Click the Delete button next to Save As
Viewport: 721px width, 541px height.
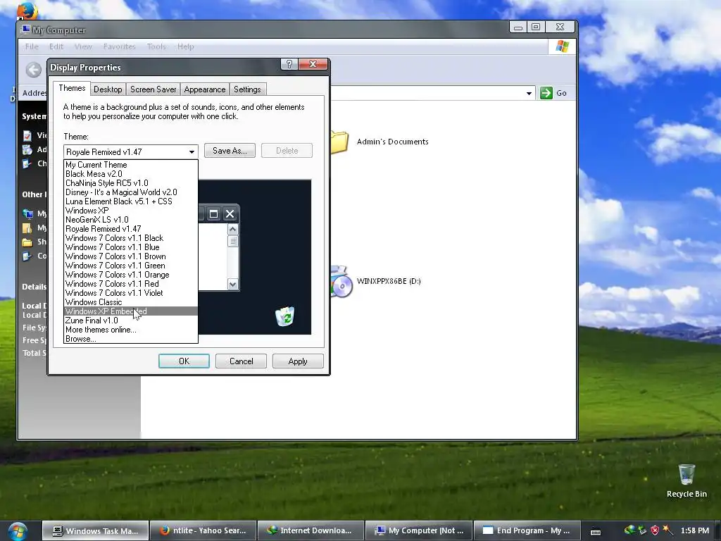pos(287,151)
